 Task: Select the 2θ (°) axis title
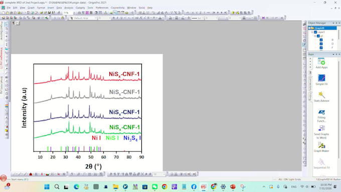click(93, 166)
